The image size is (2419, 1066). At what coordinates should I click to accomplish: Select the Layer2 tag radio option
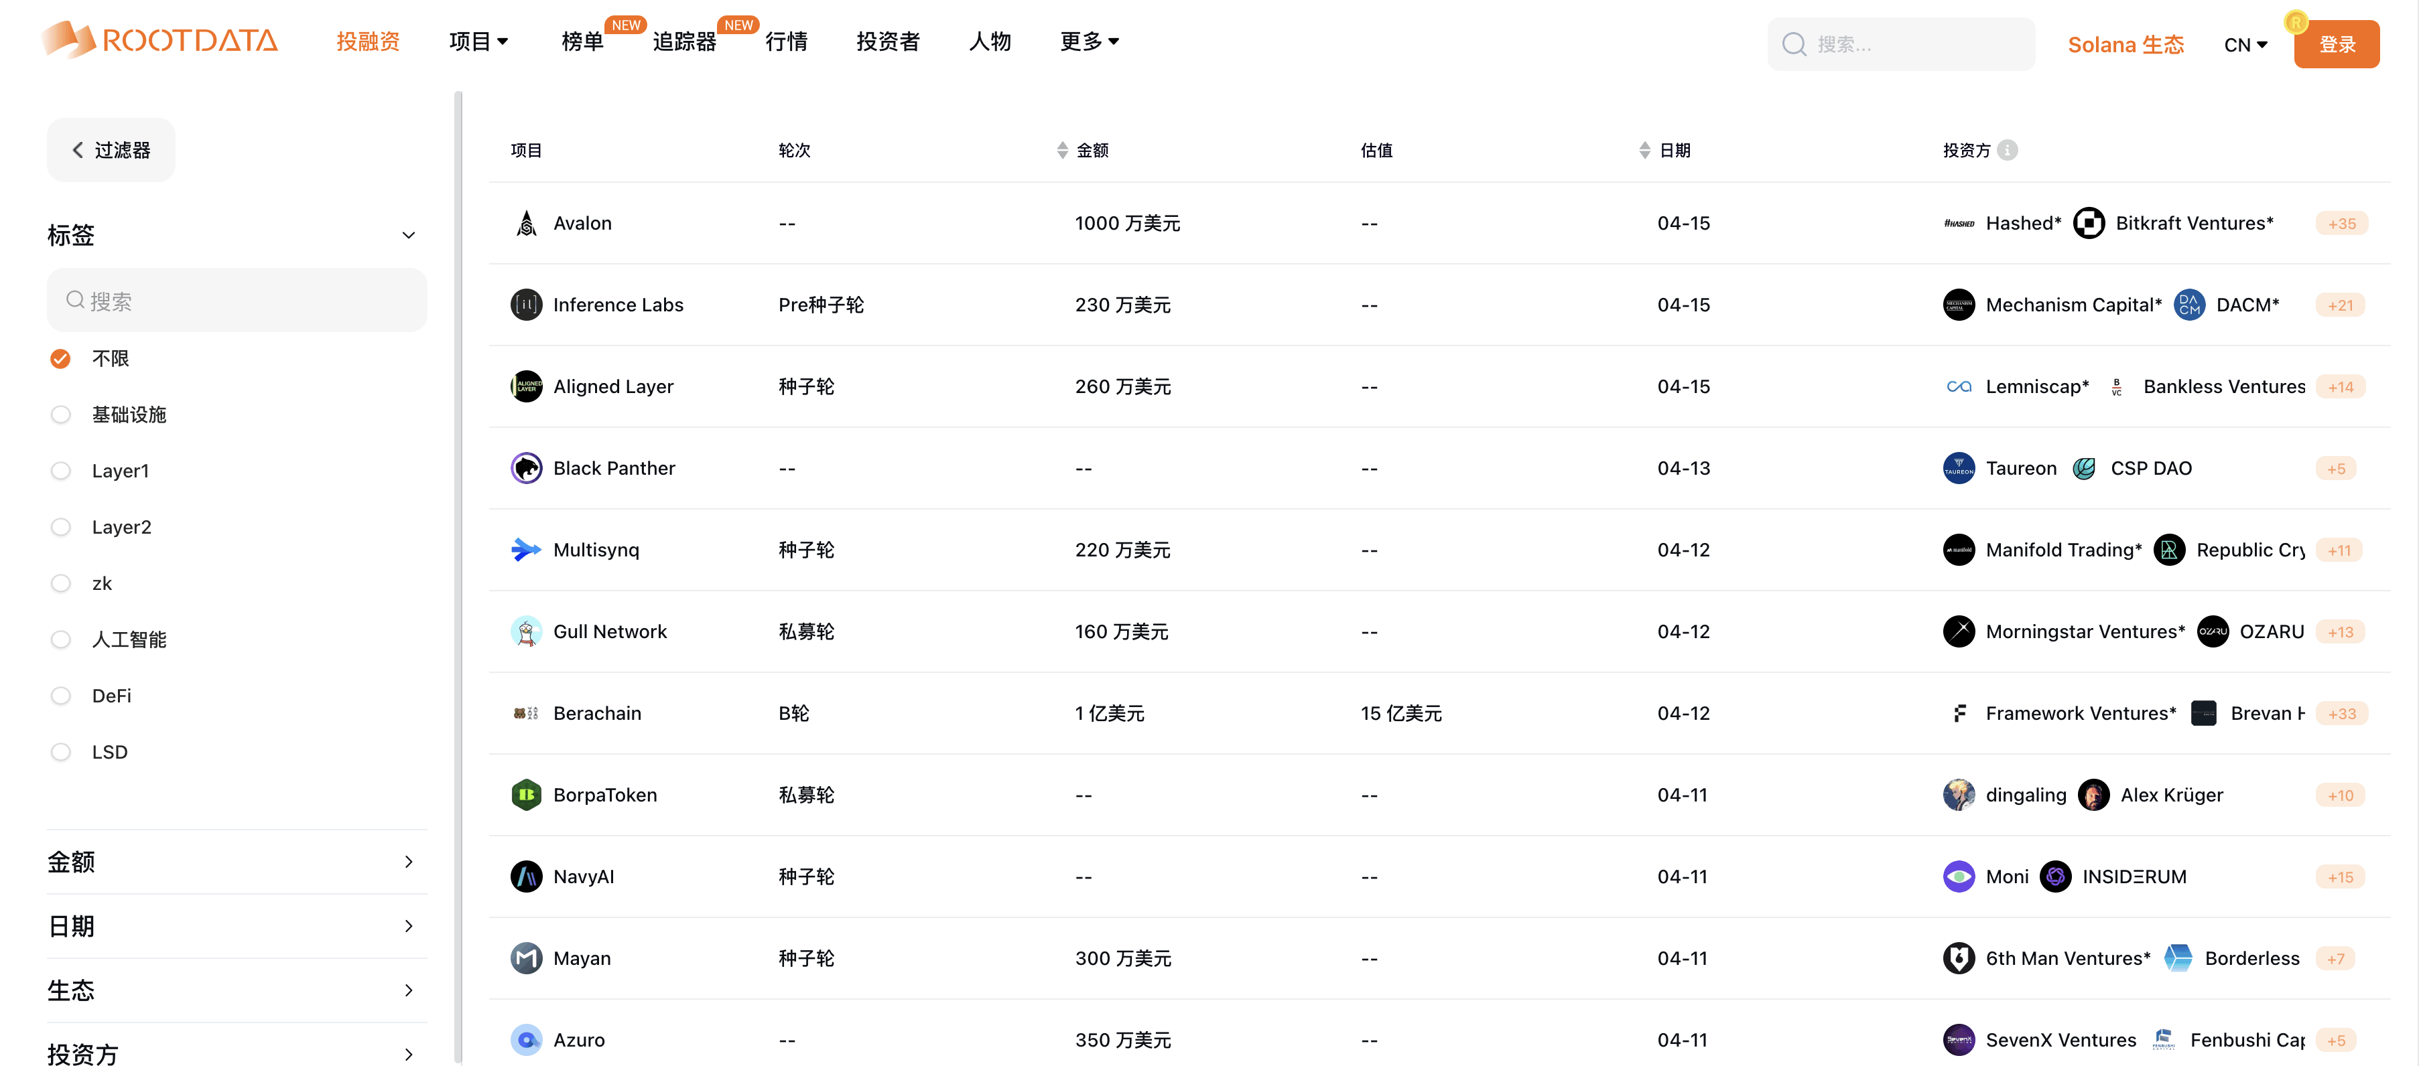point(60,528)
